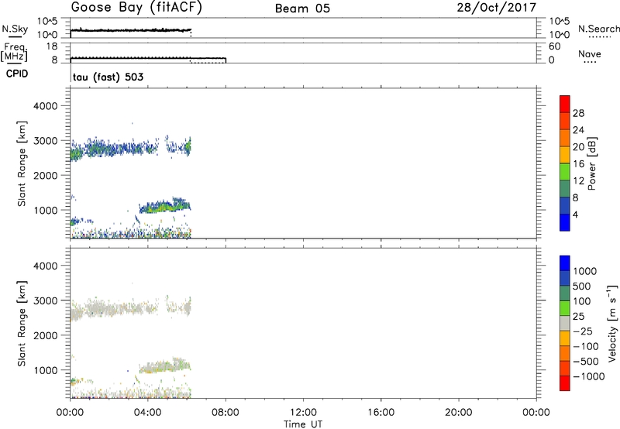Click the "-1000" label on velocity colorbar
The height and width of the screenshot is (429, 620).
(x=588, y=376)
